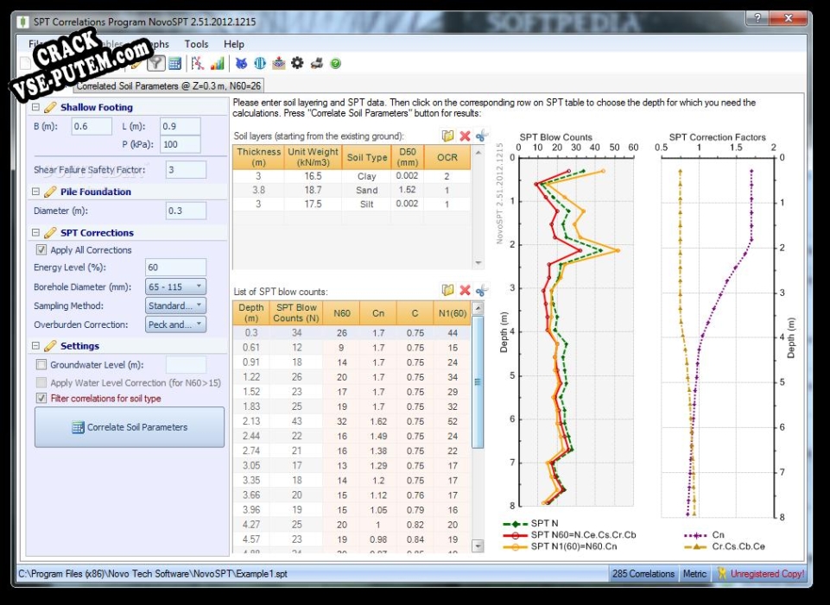The image size is (830, 605).
Task: Click the Metric units status entry
Action: pos(694,573)
